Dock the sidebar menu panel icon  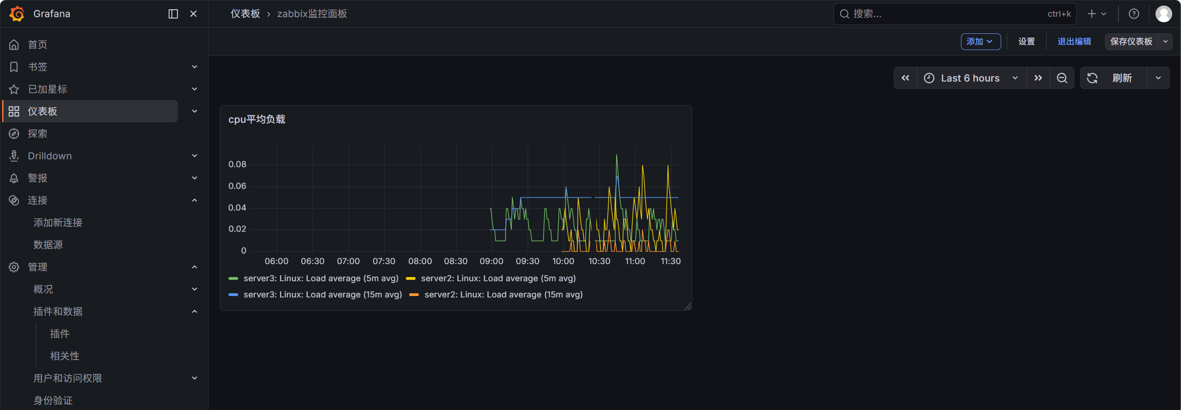pos(173,14)
